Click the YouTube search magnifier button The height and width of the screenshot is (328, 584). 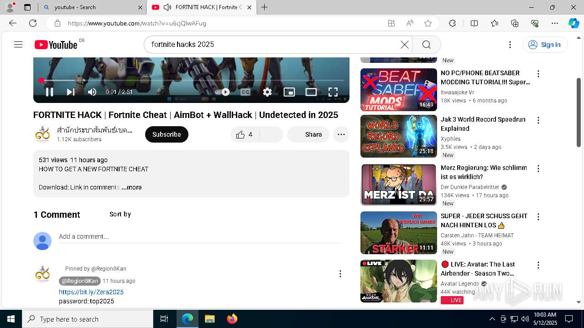coord(427,44)
